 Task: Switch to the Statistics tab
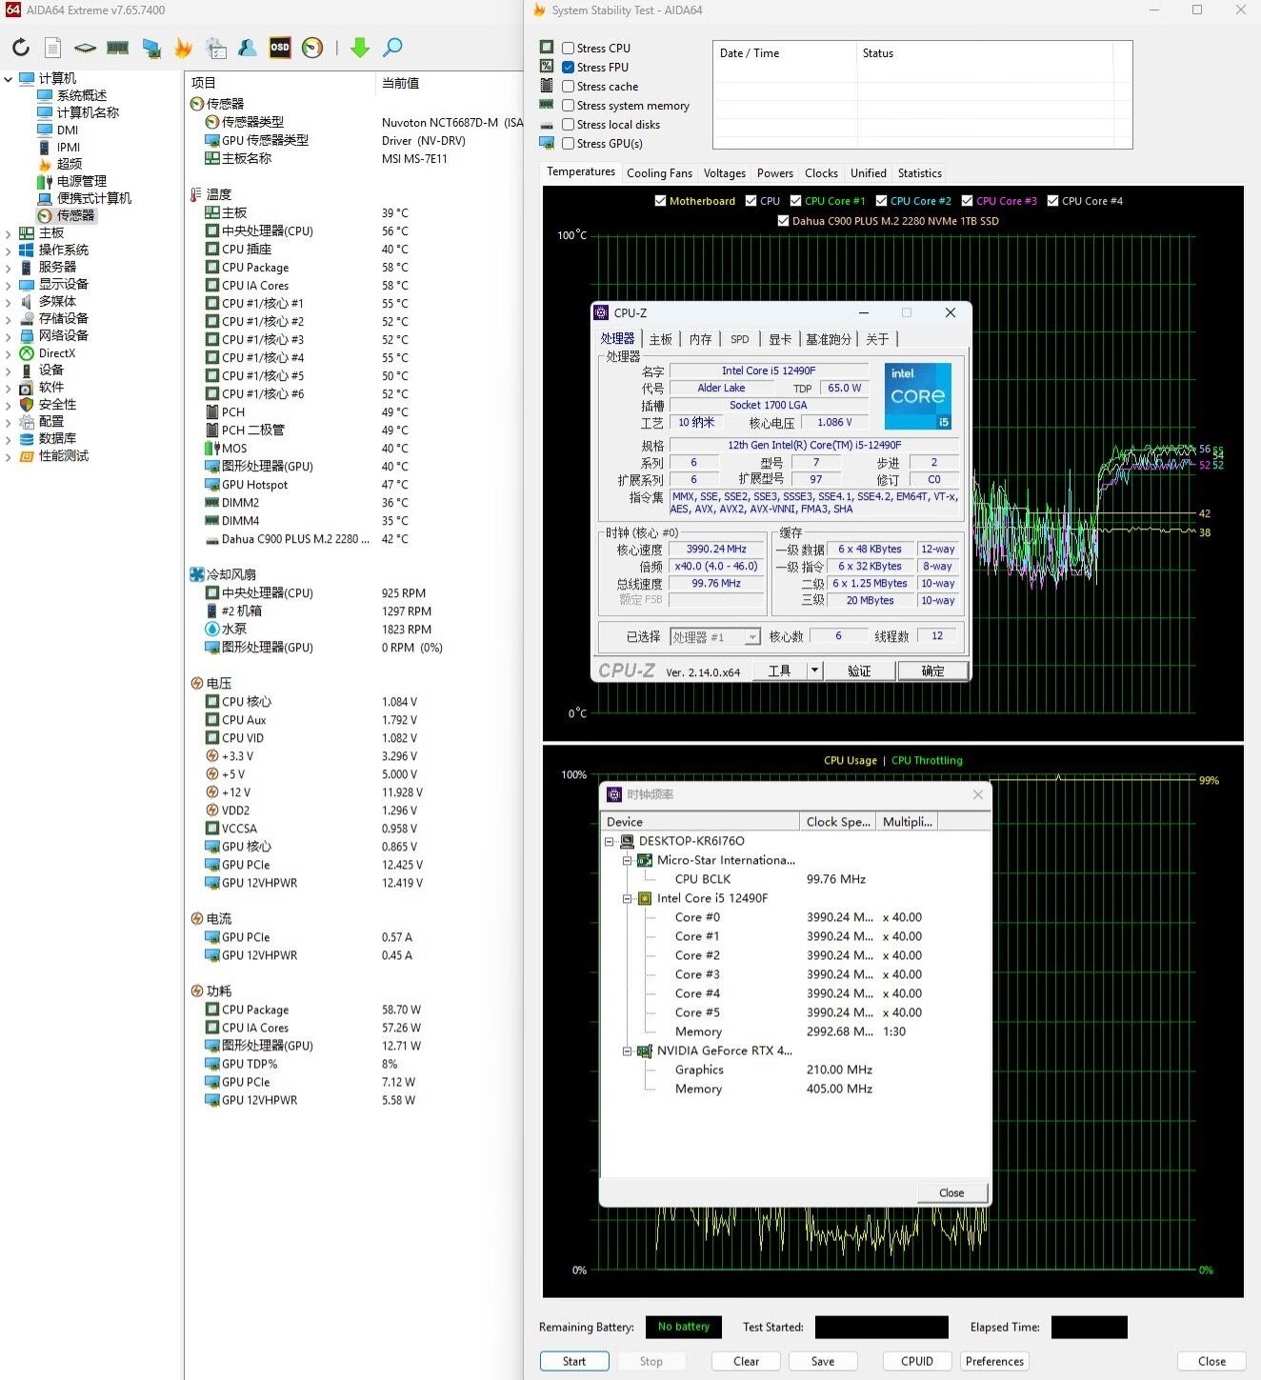[x=920, y=173]
